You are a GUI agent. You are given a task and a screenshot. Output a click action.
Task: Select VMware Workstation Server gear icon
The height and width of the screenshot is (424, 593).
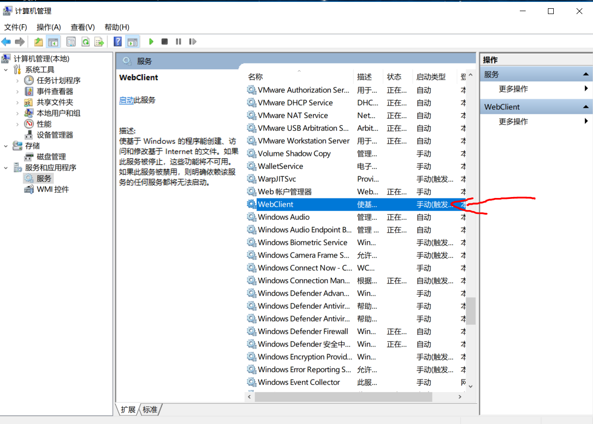pos(251,141)
